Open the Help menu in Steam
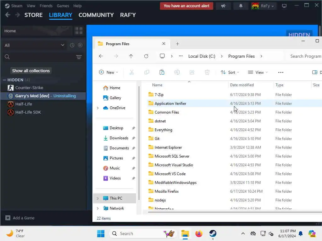This screenshot has height=241, width=322. pos(77,6)
